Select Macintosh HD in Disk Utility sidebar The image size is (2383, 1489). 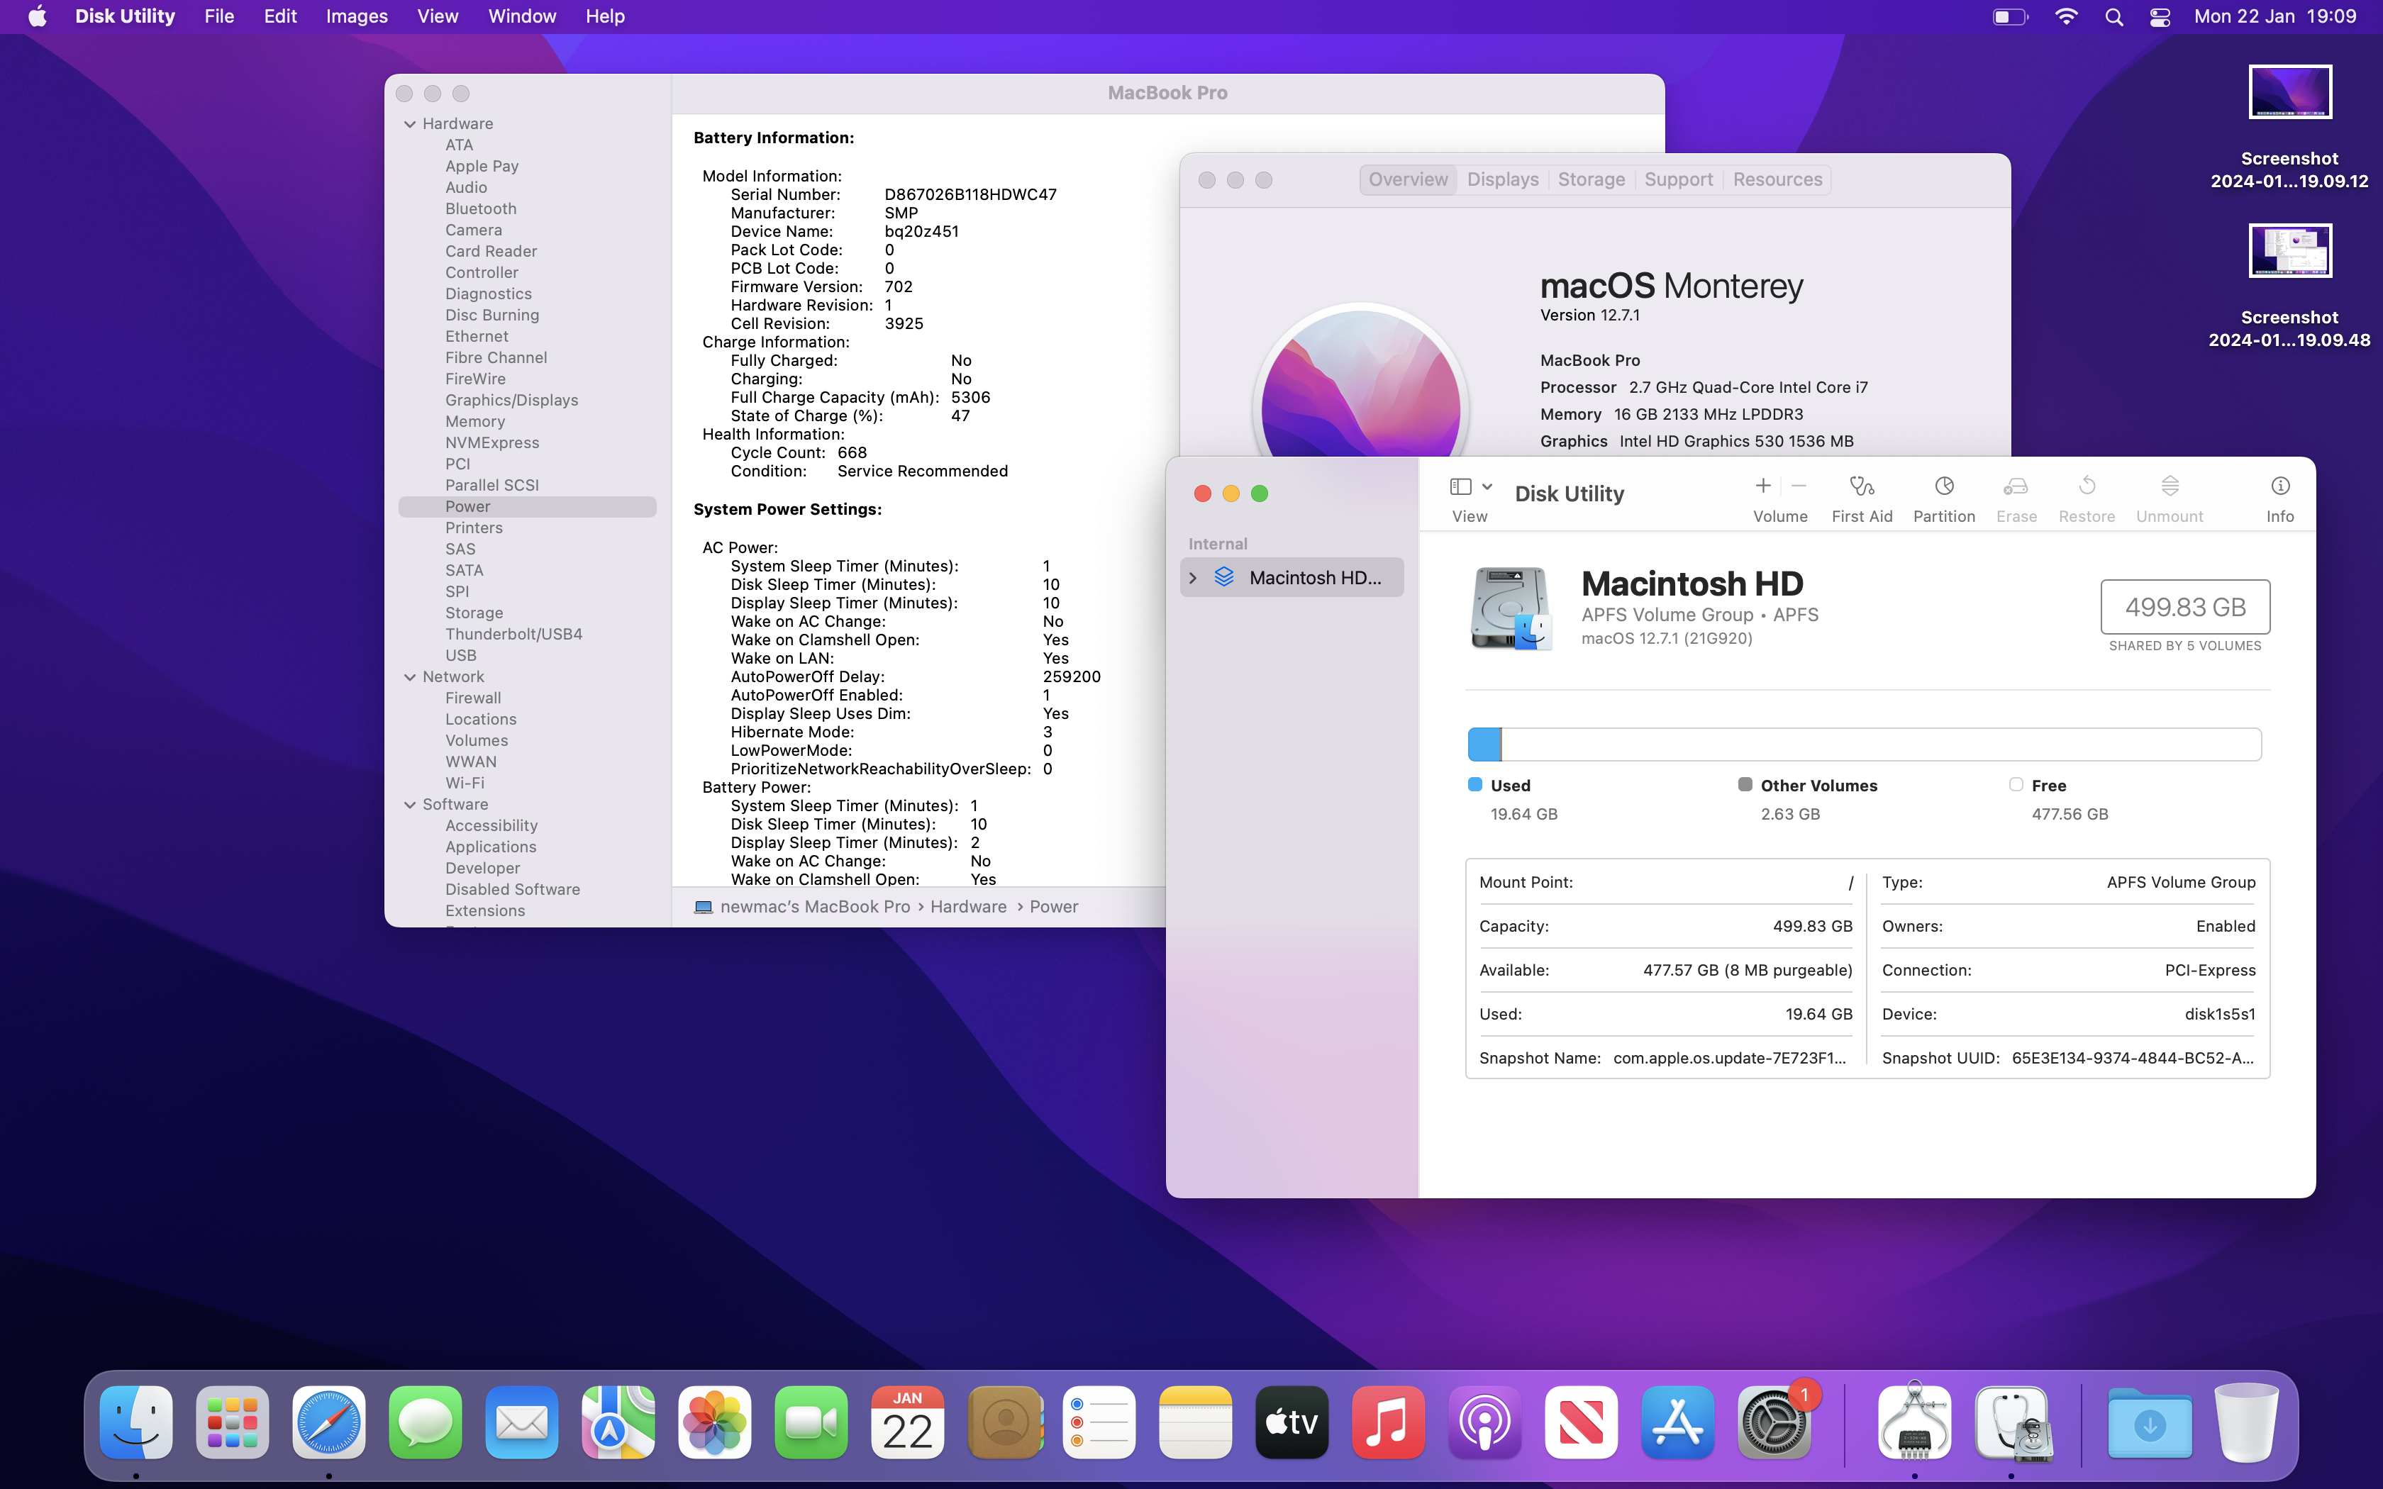[1292, 578]
